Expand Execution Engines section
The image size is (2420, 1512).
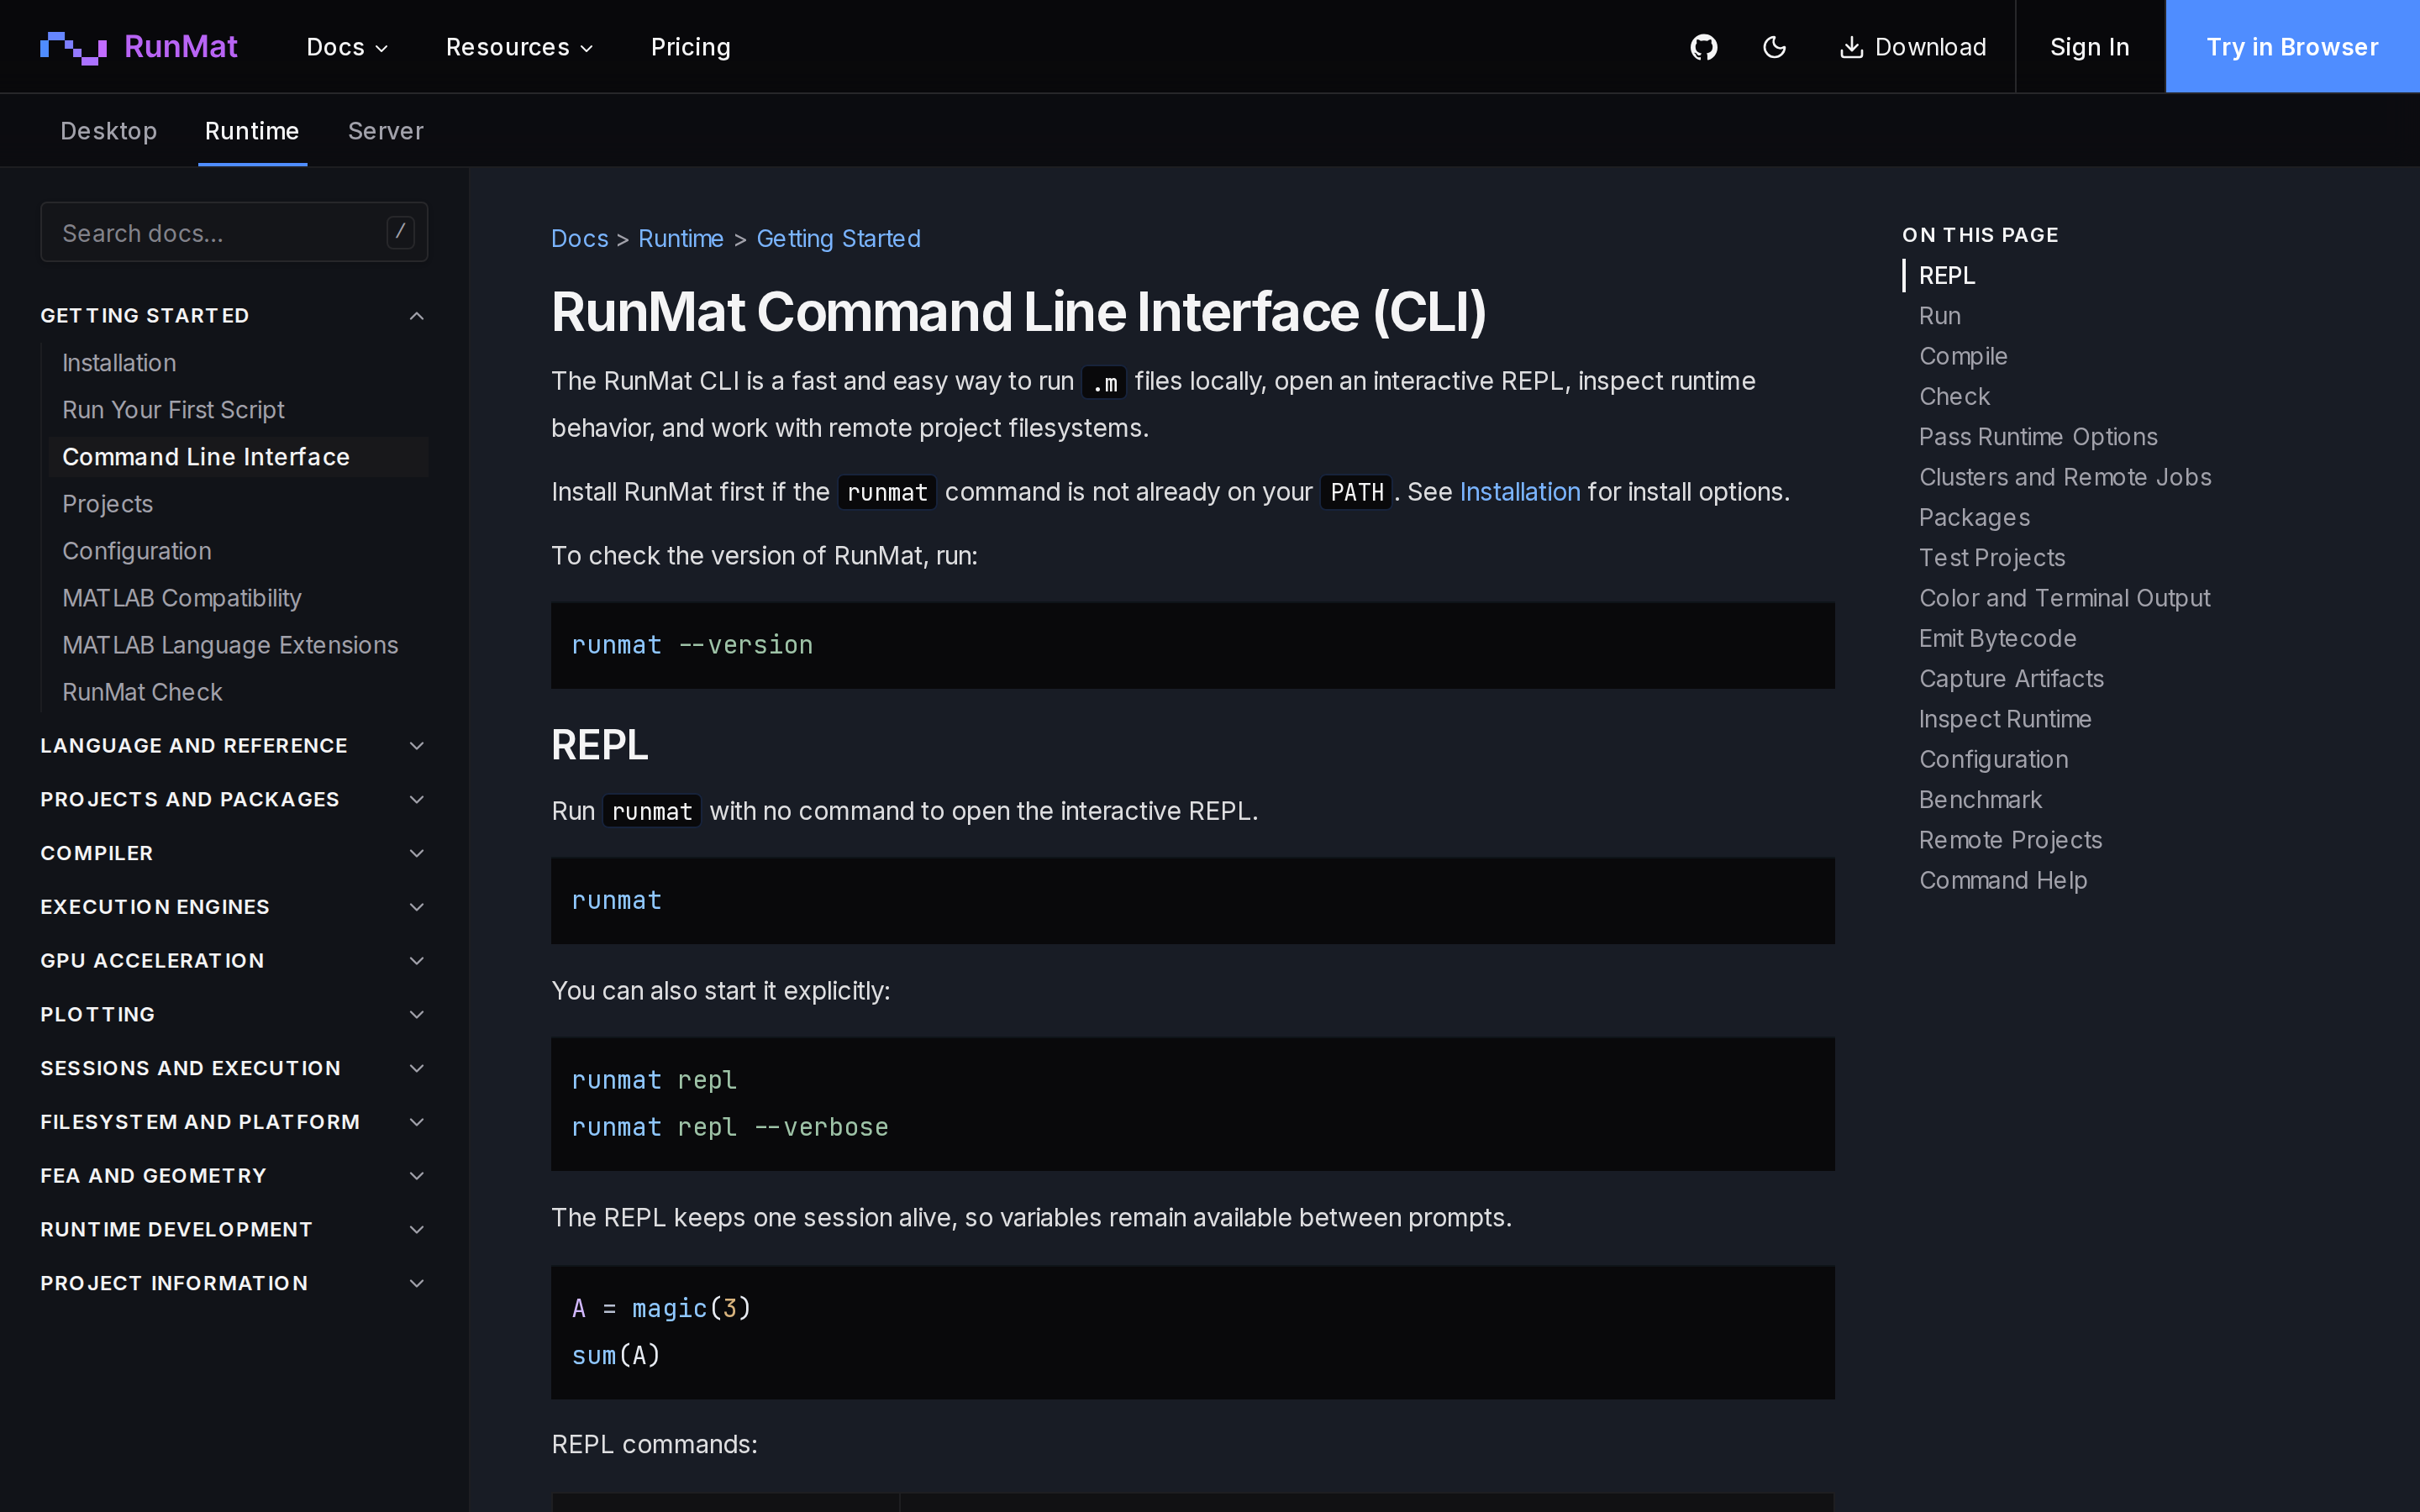pos(234,907)
